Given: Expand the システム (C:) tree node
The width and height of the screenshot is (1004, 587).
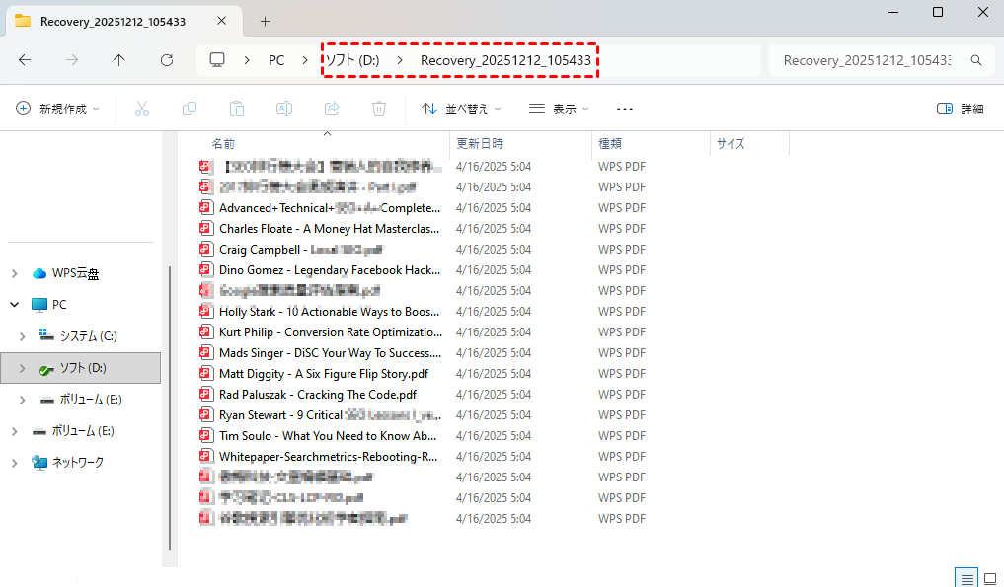Looking at the screenshot, I should click(22, 336).
